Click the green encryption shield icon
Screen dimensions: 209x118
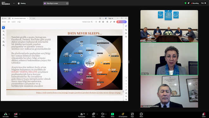point(185,3)
